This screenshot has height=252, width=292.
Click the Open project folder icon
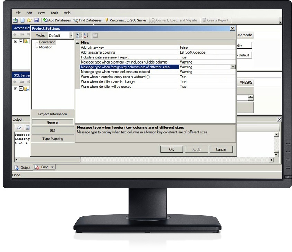tap(29, 20)
